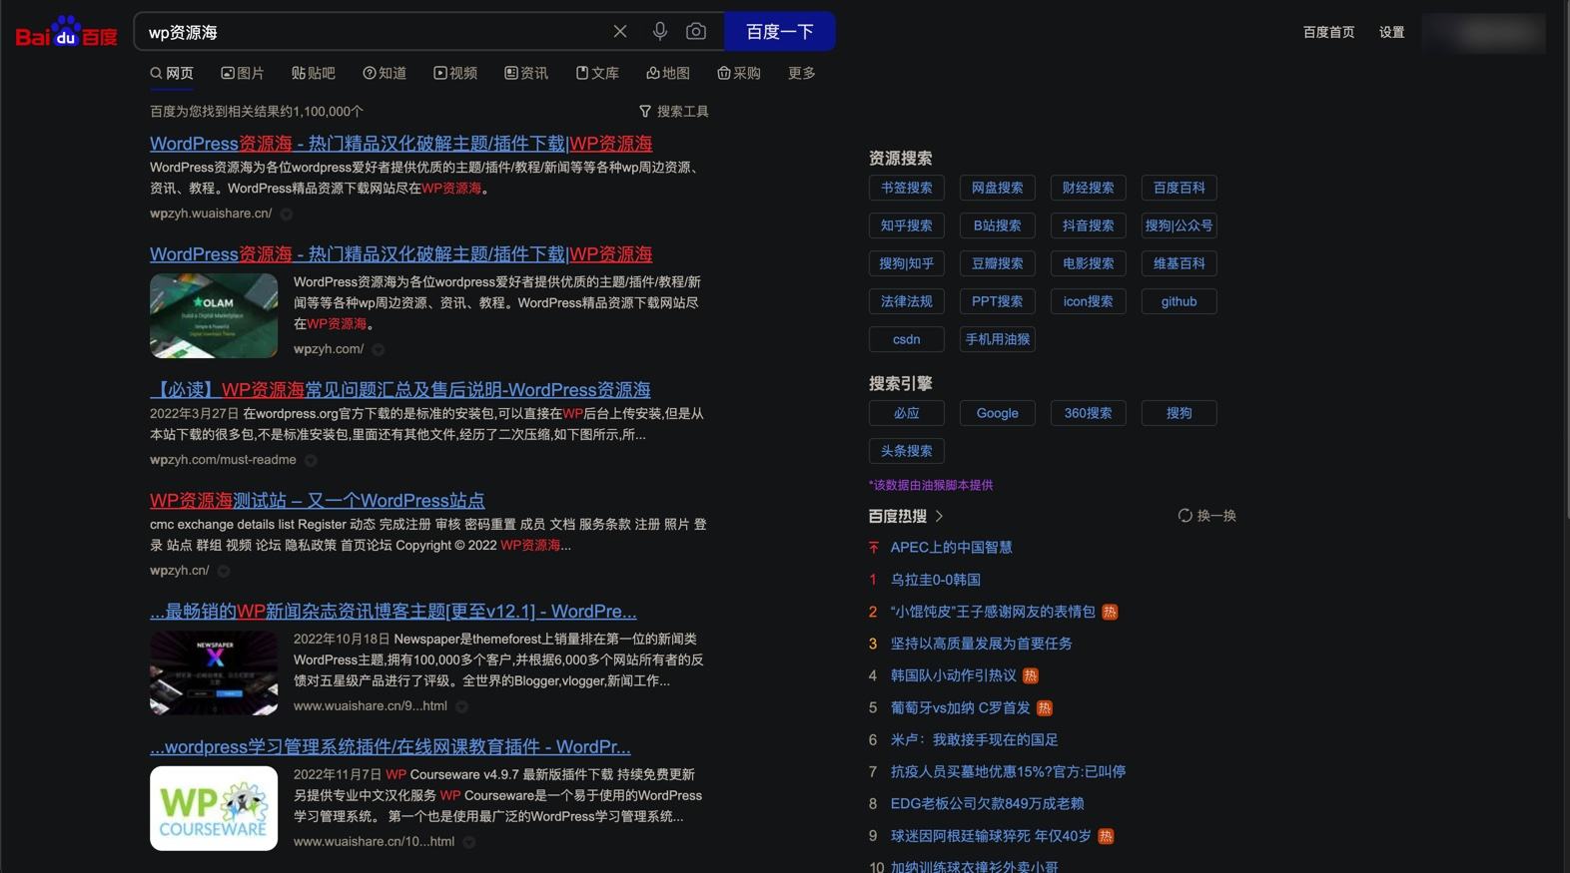Open the 资讯 tab
The height and width of the screenshot is (873, 1570).
click(x=526, y=73)
